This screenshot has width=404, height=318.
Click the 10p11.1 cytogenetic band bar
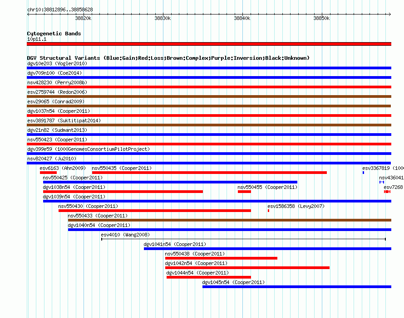tap(209, 44)
